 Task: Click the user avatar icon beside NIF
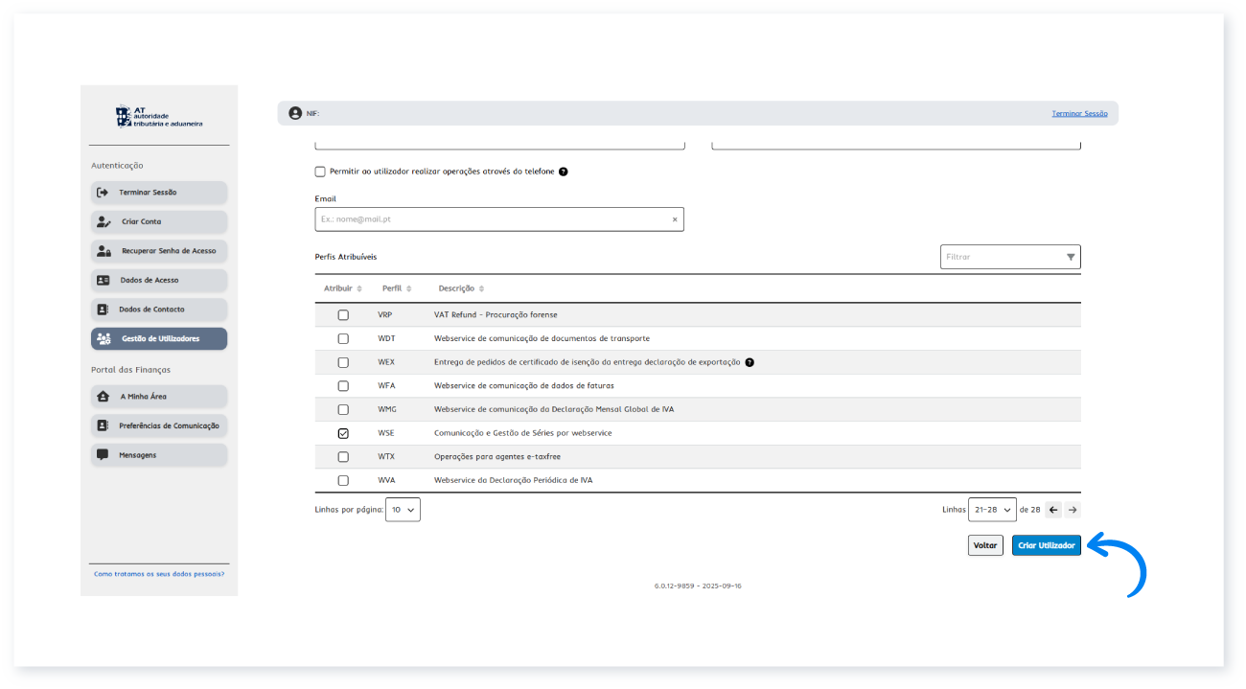pos(295,113)
